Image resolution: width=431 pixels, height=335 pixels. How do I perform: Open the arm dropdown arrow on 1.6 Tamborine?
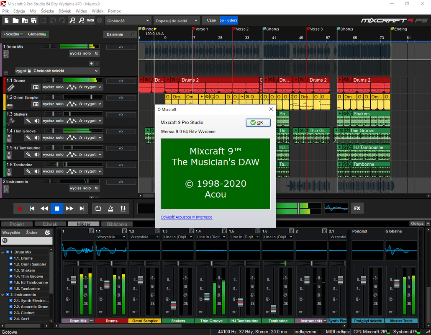click(100, 171)
